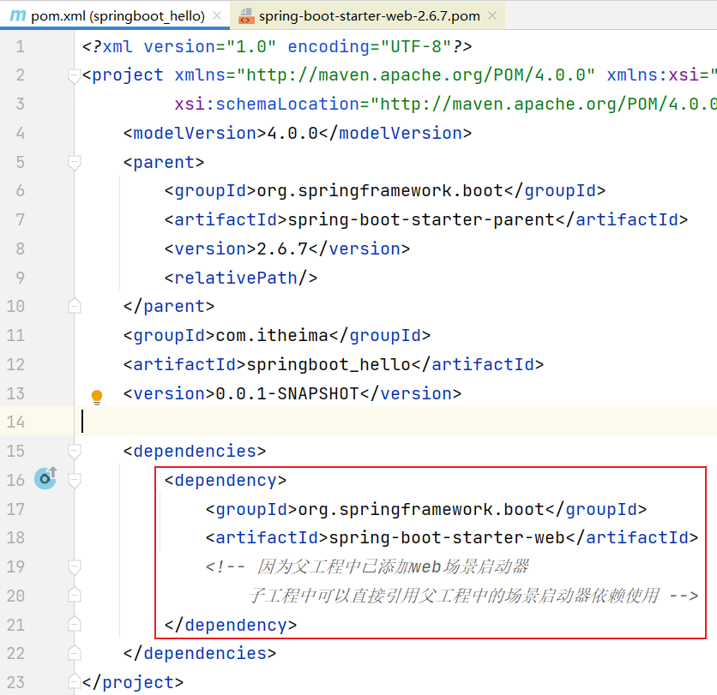Click com.itheima groupId value
This screenshot has width=717, height=695.
click(272, 336)
